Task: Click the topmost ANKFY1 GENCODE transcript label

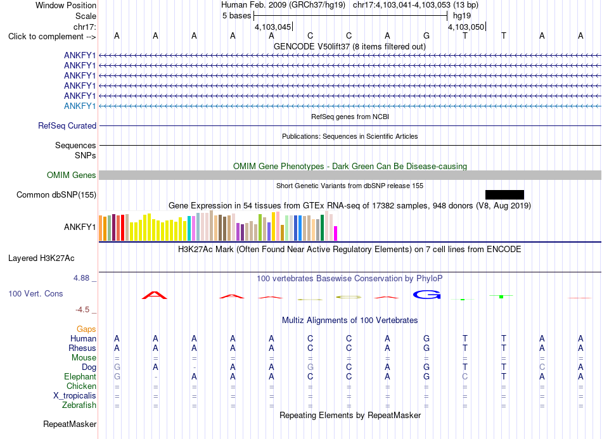Action: pyautogui.click(x=79, y=55)
